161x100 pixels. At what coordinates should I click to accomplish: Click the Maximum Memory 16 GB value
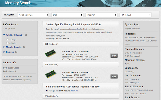(x=128, y=64)
